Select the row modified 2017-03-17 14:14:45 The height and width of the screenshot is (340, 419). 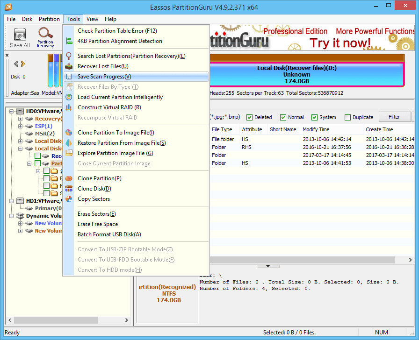coord(312,155)
